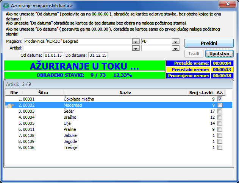Click the Magacin field Prodavnica KORZO Beograd

click(78, 41)
